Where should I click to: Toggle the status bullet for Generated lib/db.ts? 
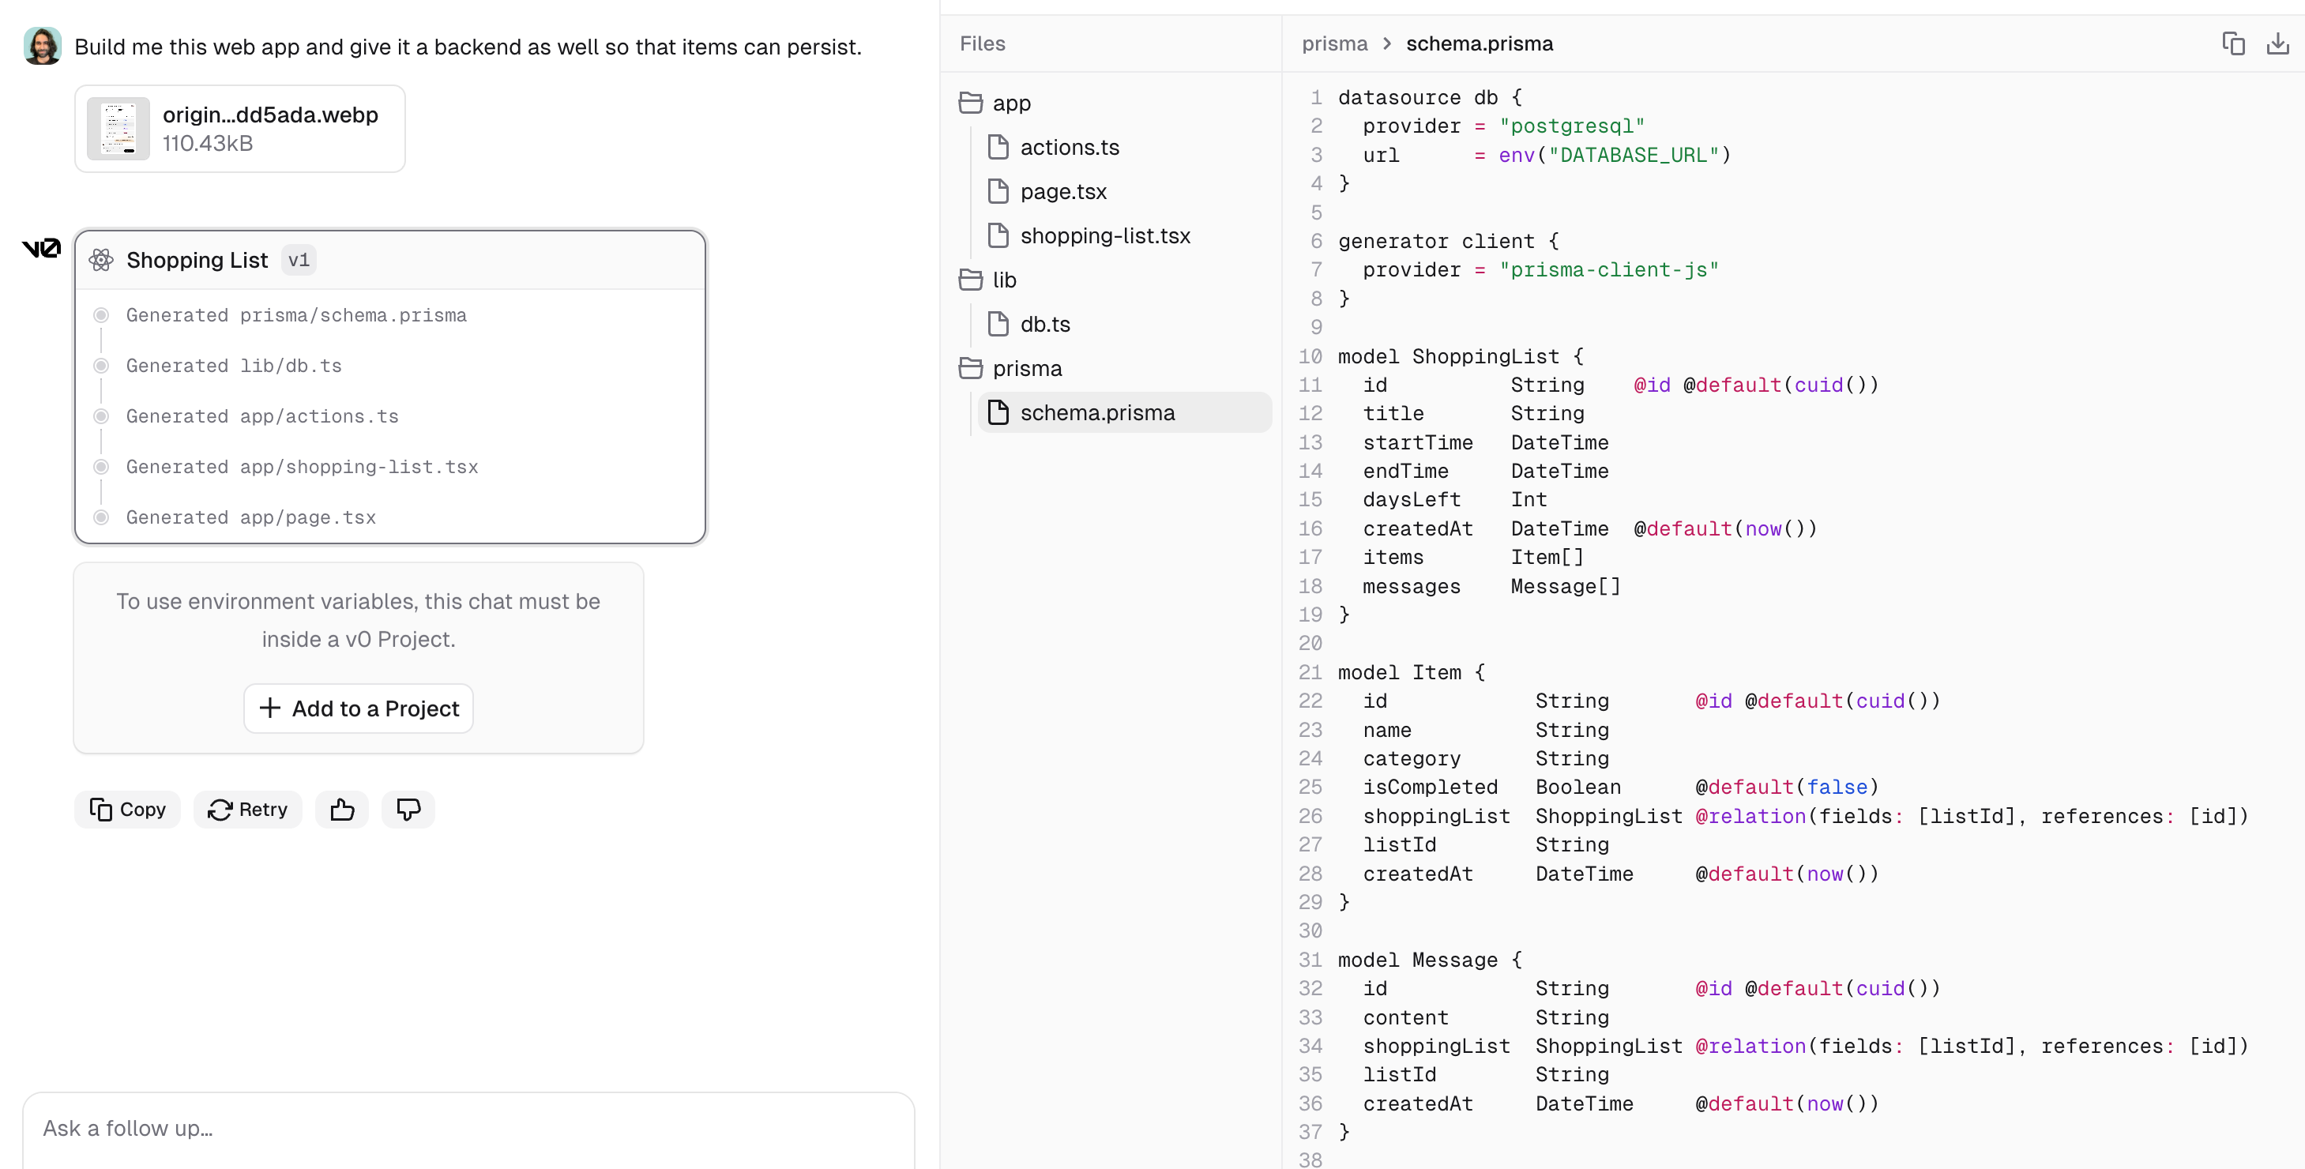pos(101,366)
